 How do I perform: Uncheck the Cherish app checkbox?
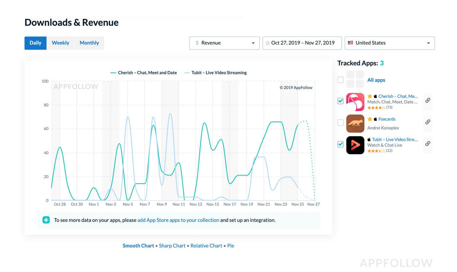(340, 101)
